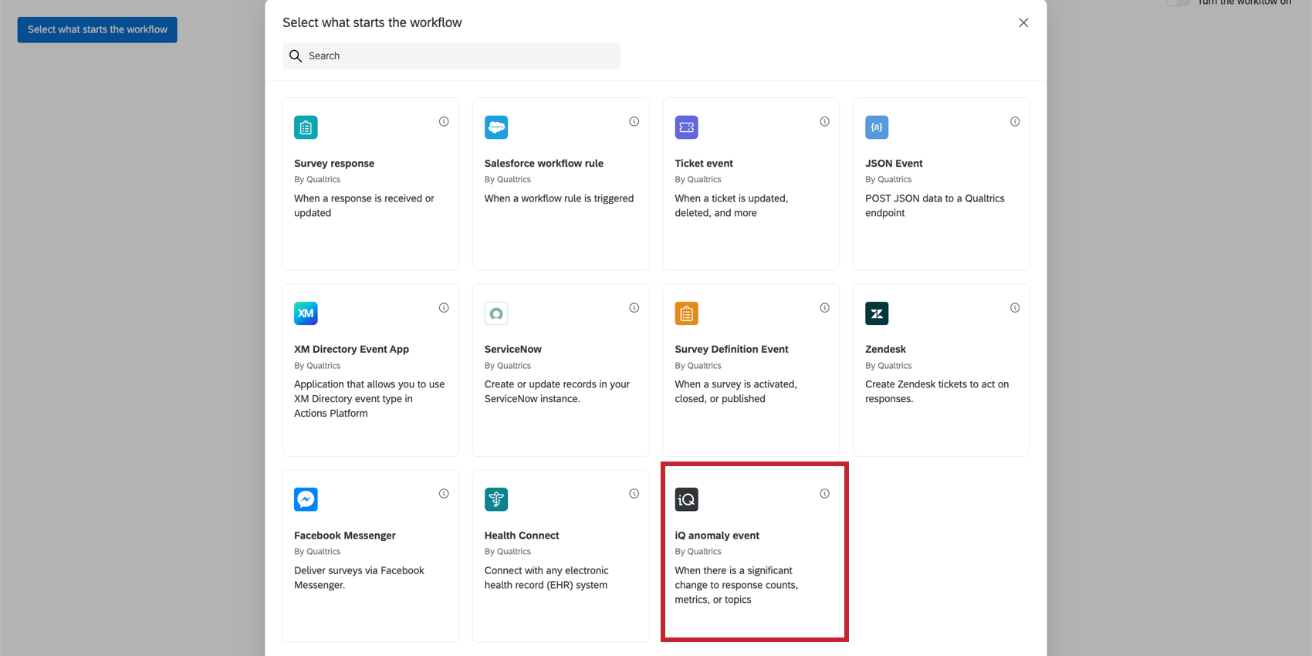The image size is (1312, 656).
Task: Click 'When there is a significant change' text
Action: tap(736, 585)
